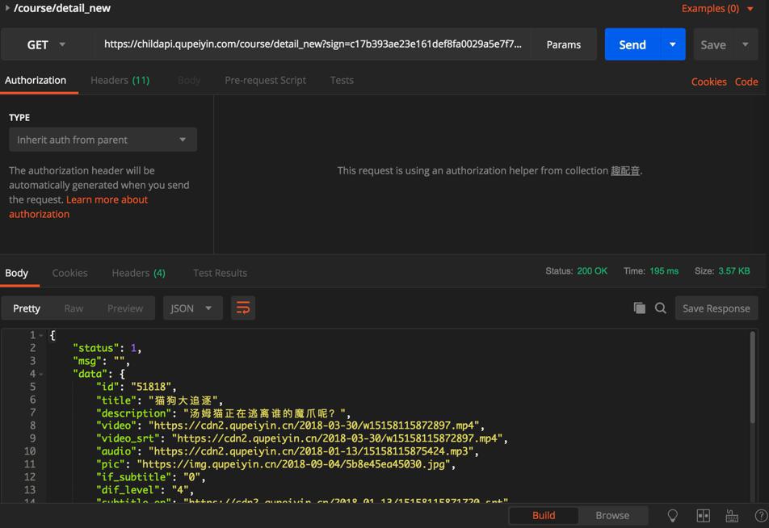Screen dimensions: 769x528
Task: Switch to Build mode
Action: coord(544,515)
